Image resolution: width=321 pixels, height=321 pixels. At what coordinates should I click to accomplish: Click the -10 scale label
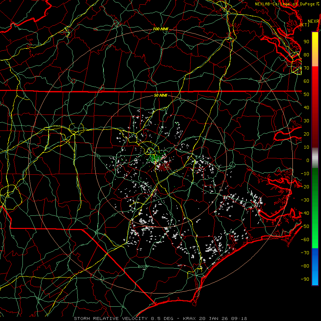(x=305, y=174)
